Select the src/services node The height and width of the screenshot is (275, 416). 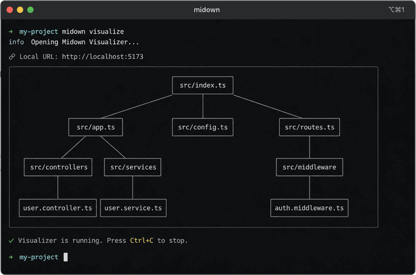133,167
